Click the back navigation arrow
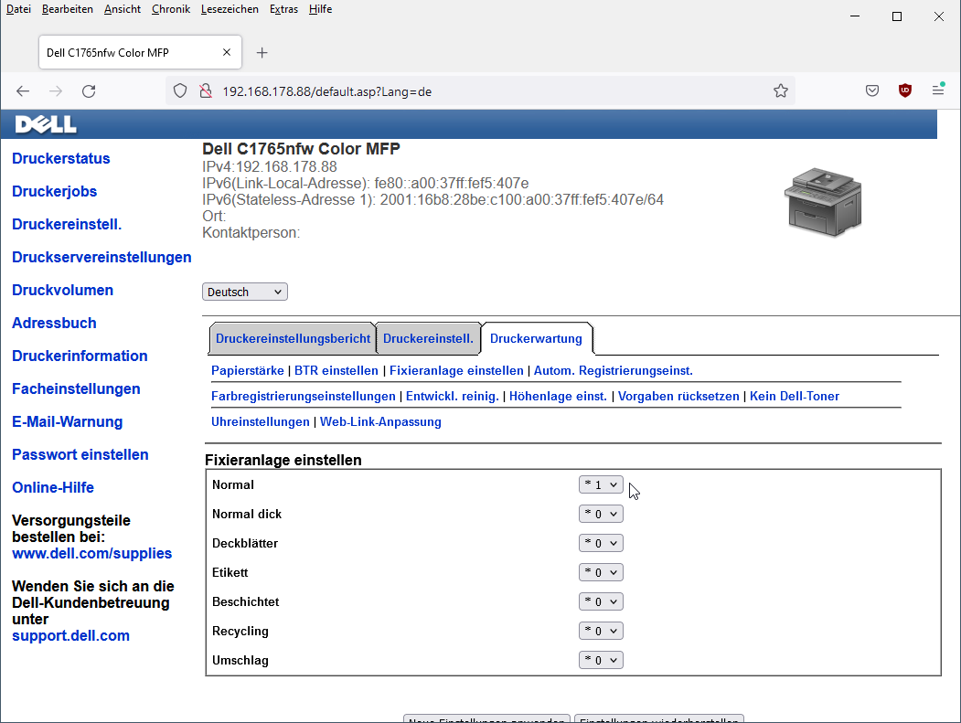 (22, 90)
